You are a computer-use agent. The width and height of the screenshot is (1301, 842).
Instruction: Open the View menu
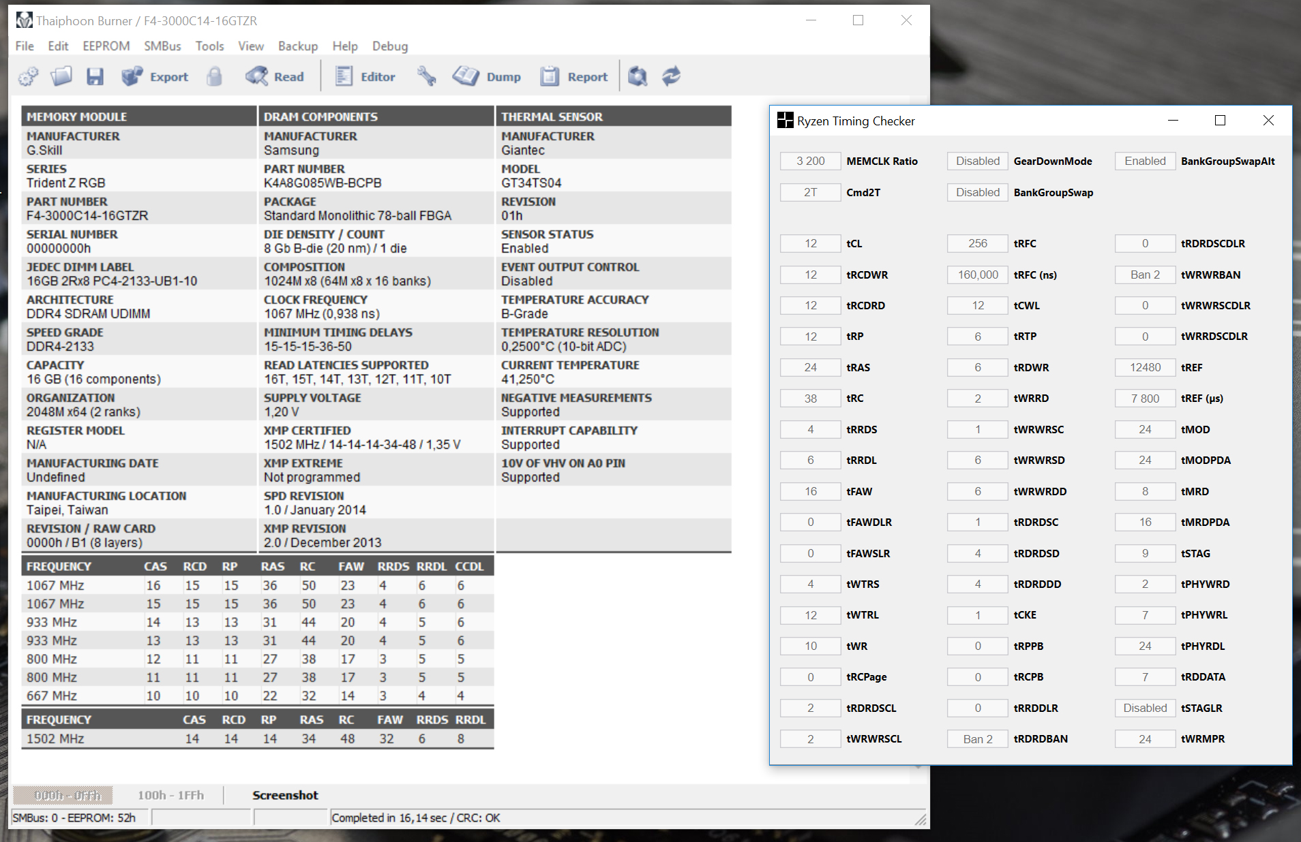click(251, 46)
